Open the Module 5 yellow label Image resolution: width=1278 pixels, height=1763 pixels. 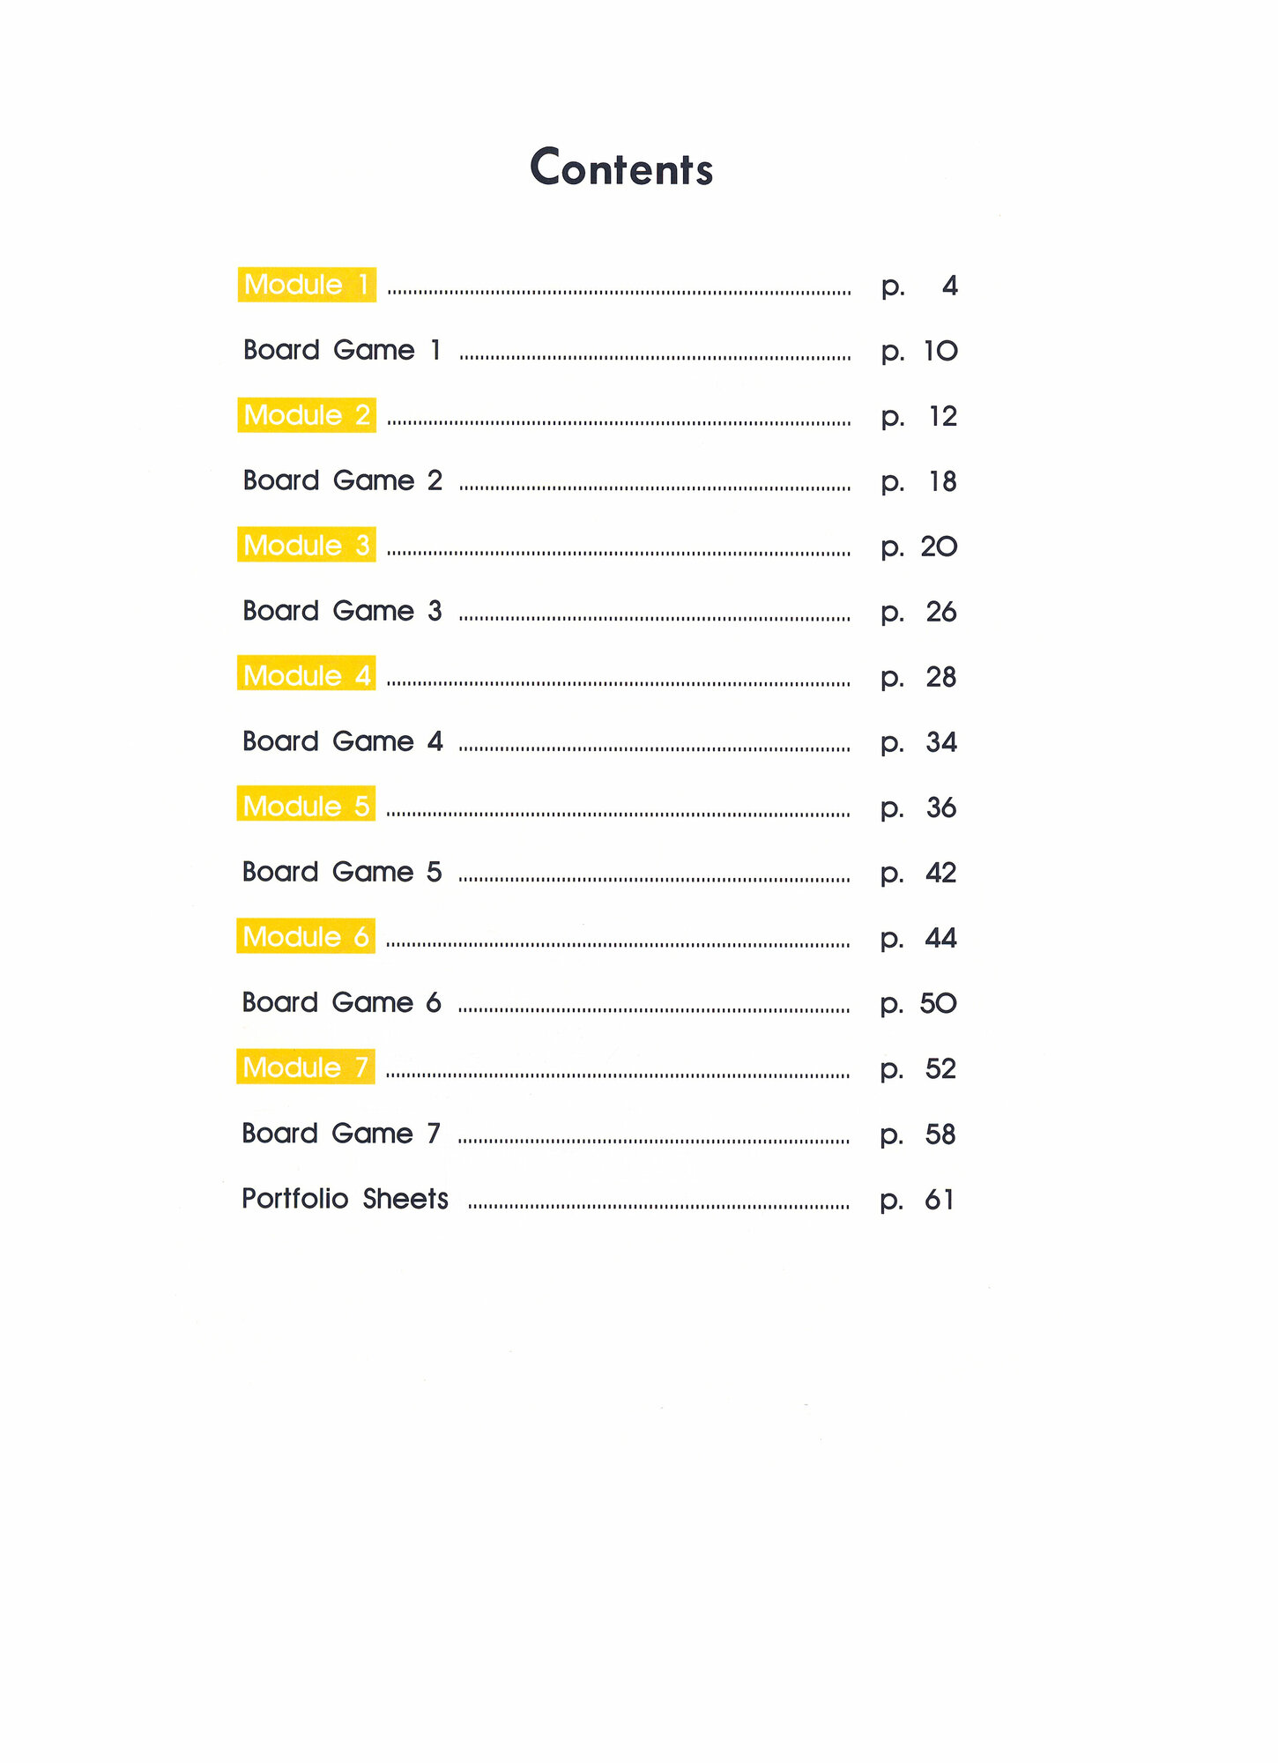click(305, 807)
